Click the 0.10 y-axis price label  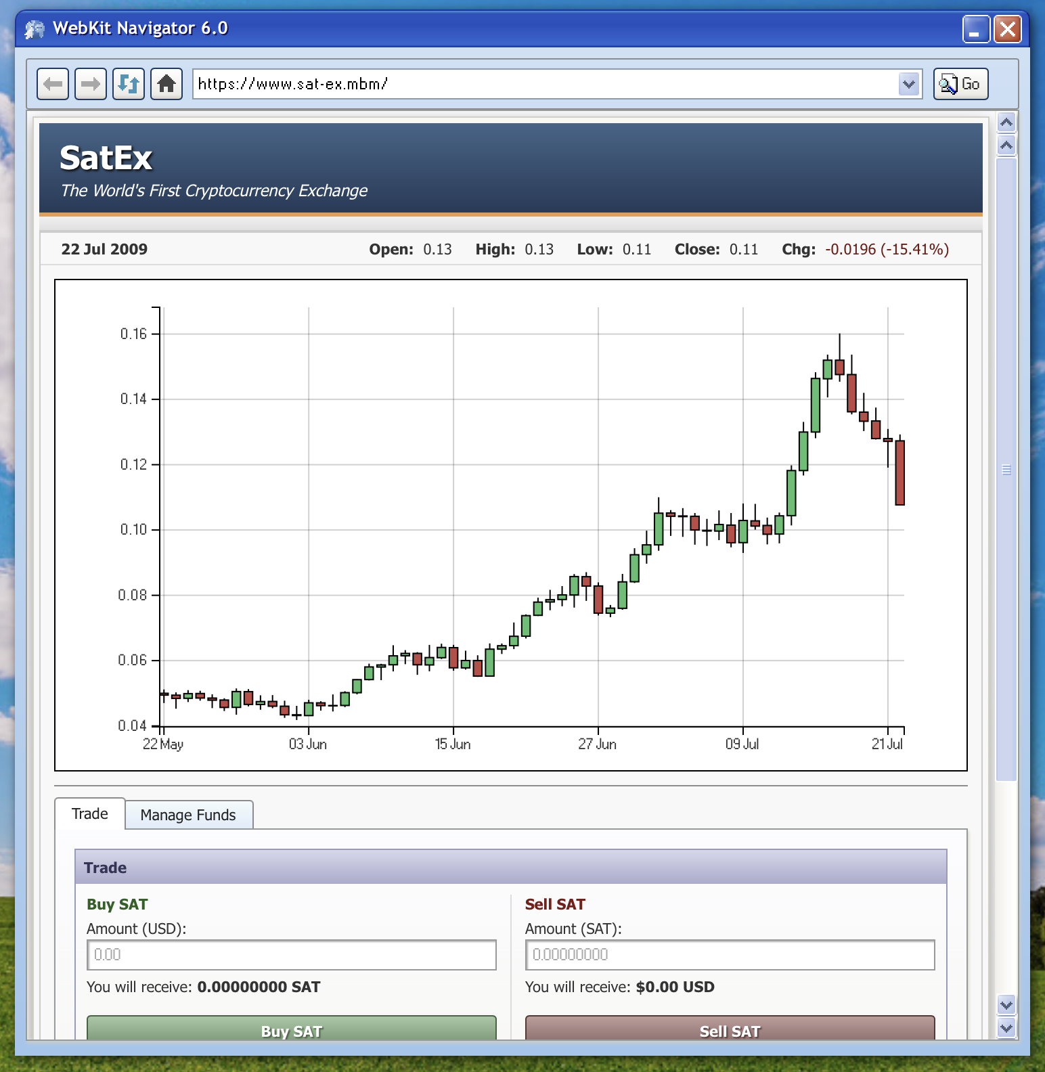coord(133,529)
